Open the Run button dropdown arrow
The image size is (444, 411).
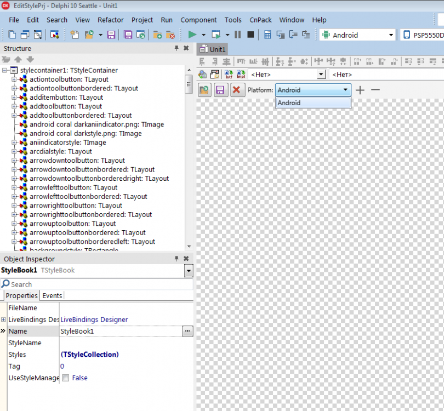[203, 35]
